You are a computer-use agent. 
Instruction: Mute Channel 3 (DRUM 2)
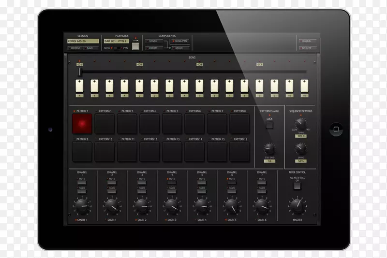pos(142,183)
